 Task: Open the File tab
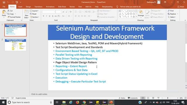tap(4, 7)
